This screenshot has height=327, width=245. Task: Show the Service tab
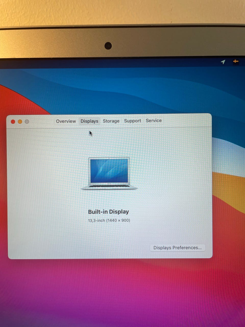click(x=154, y=121)
